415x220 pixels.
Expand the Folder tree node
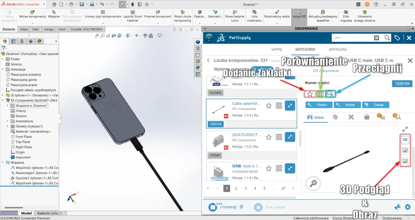click(3, 59)
